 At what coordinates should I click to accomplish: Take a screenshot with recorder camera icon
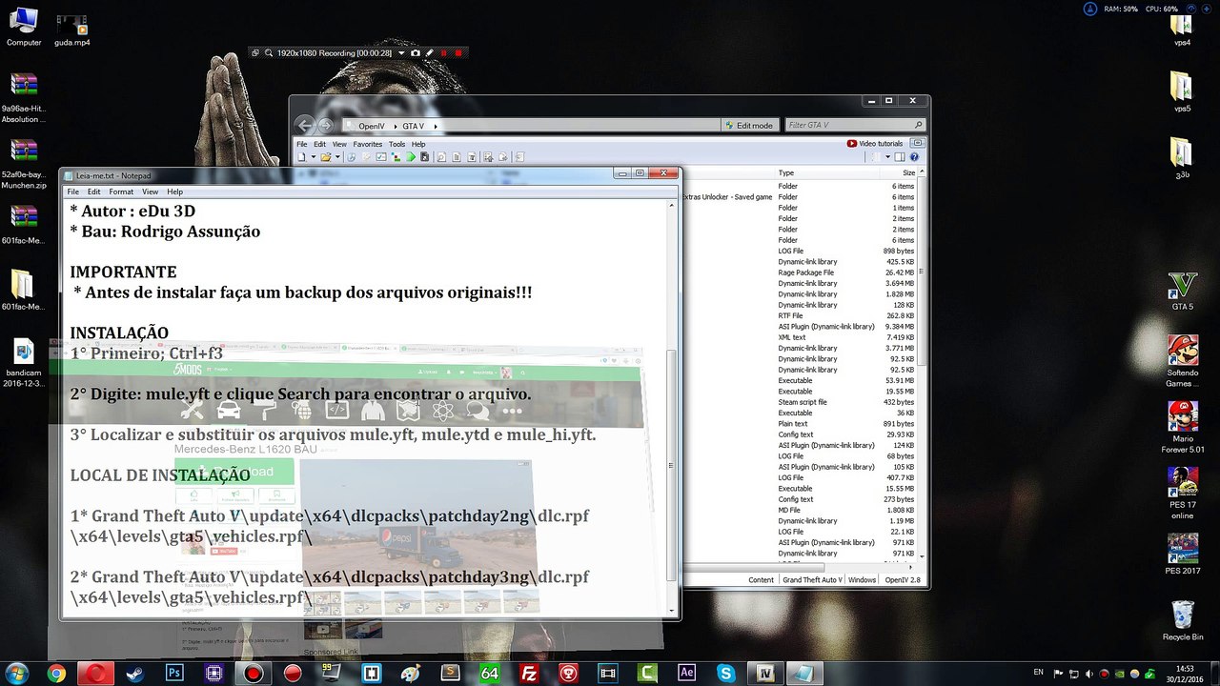[x=416, y=53]
